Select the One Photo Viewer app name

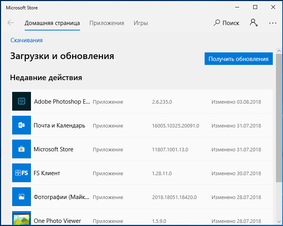[57, 221]
